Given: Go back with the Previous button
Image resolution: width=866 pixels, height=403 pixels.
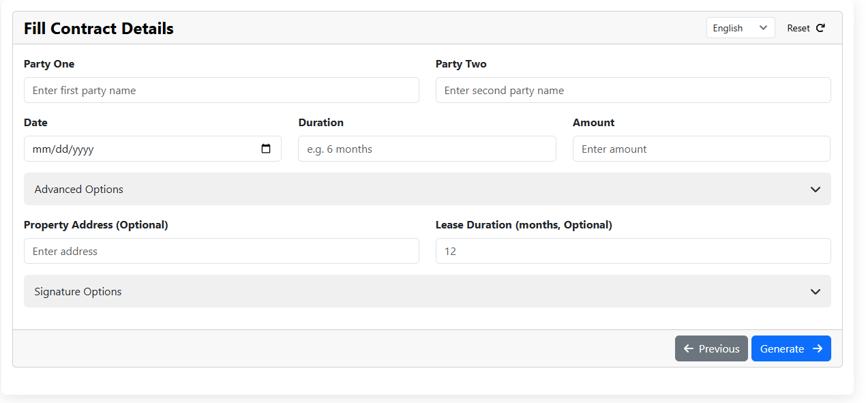Looking at the screenshot, I should (711, 348).
